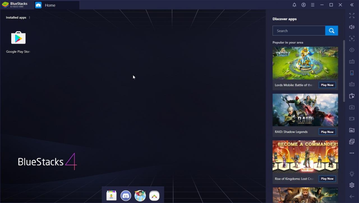Open the account profile icon
359x203 pixels.
click(x=303, y=5)
